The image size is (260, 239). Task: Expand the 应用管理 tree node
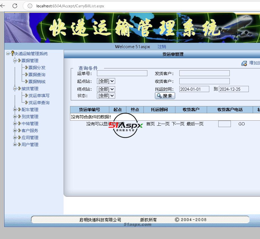[15, 137]
